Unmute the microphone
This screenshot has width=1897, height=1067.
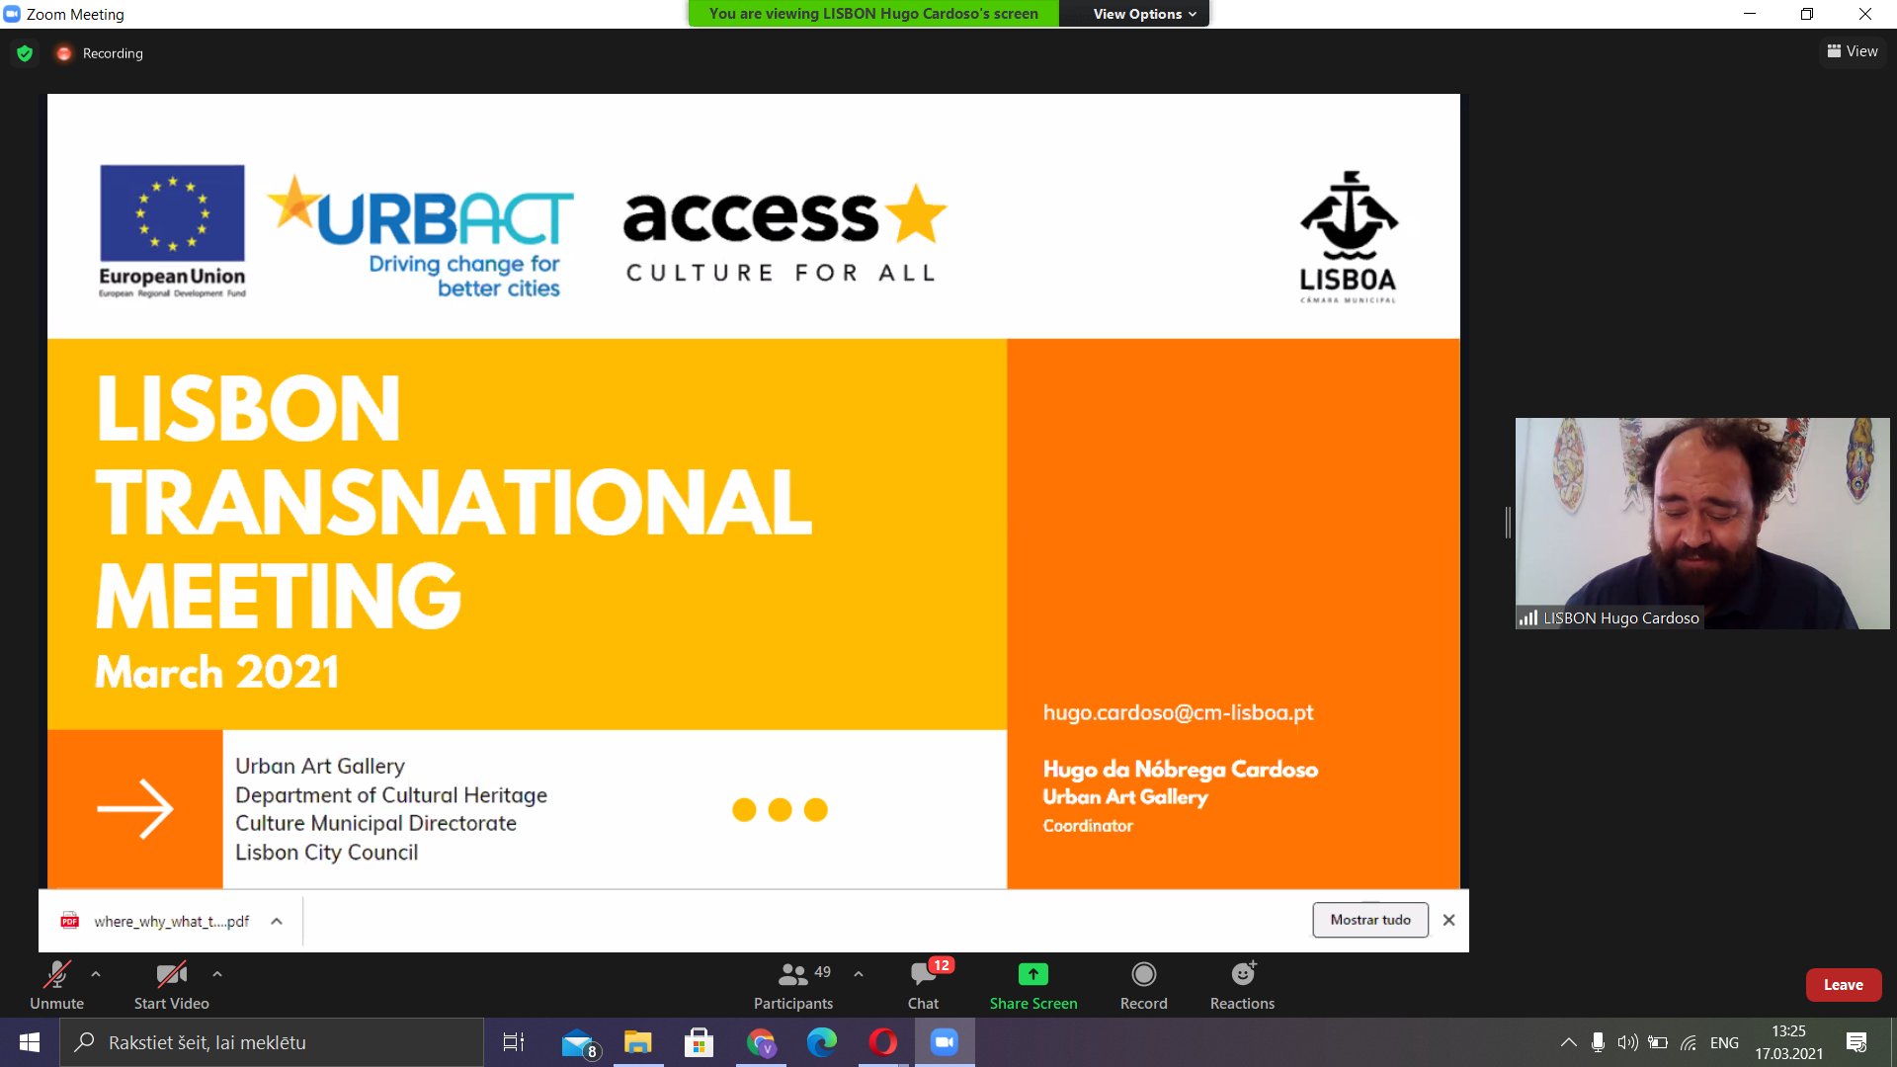point(56,975)
